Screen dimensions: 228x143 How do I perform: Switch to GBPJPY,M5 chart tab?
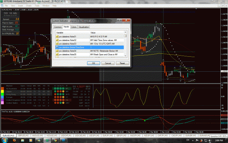[x=121, y=136]
